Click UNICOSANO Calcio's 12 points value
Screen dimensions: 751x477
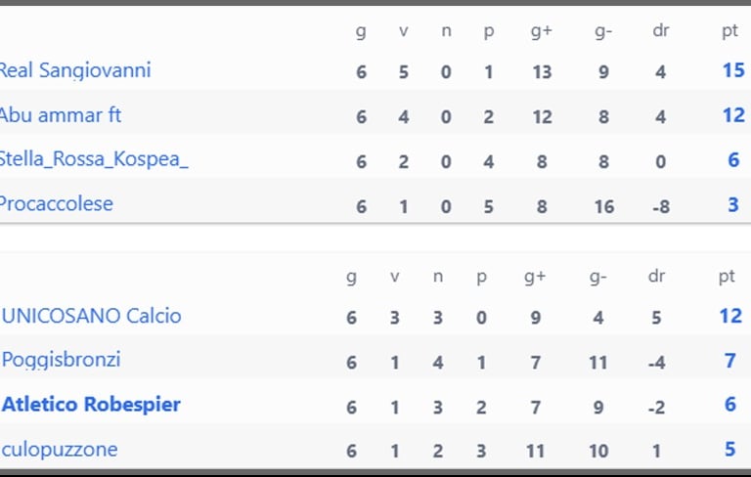730,316
